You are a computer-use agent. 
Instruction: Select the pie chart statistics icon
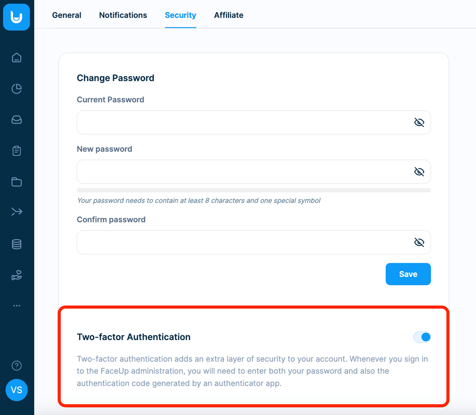(17, 89)
